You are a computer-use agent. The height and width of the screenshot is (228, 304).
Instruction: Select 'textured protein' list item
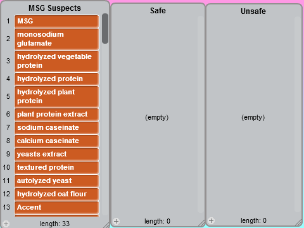tap(56, 167)
